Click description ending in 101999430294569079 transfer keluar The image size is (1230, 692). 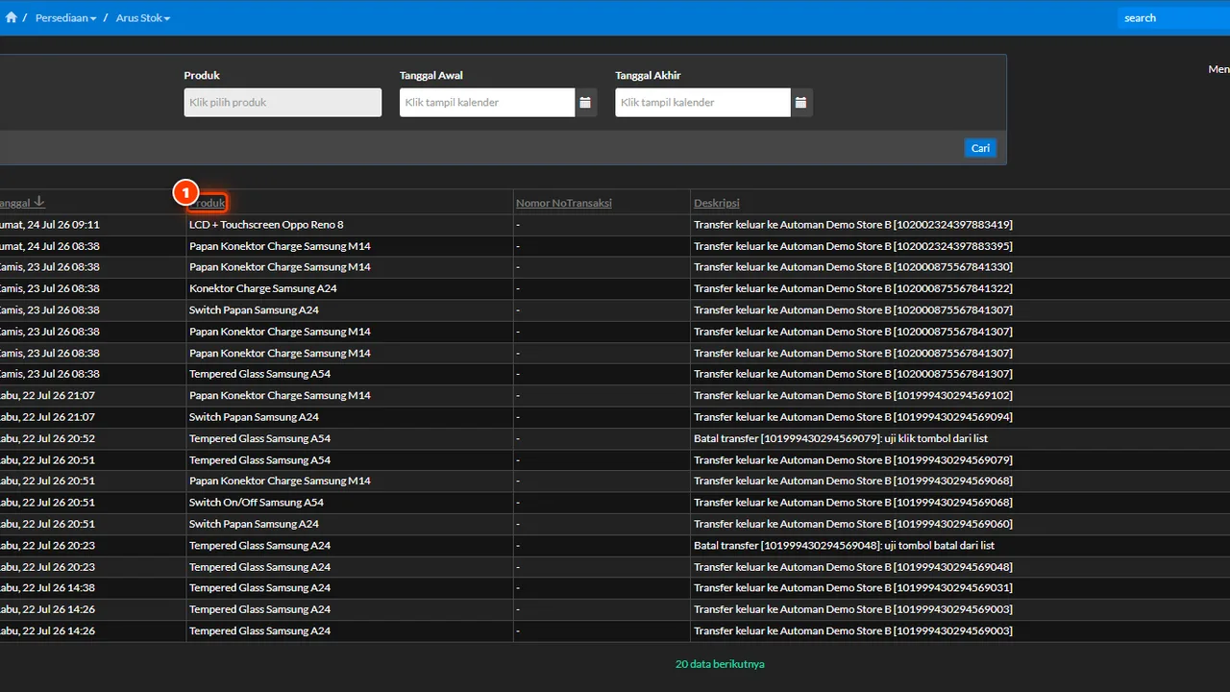click(853, 459)
